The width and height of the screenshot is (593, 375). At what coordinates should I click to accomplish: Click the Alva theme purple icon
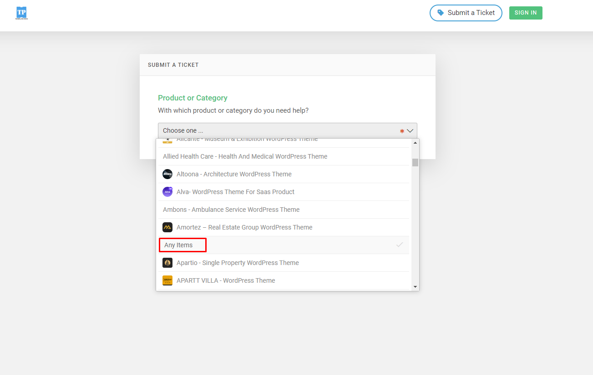[x=167, y=192]
